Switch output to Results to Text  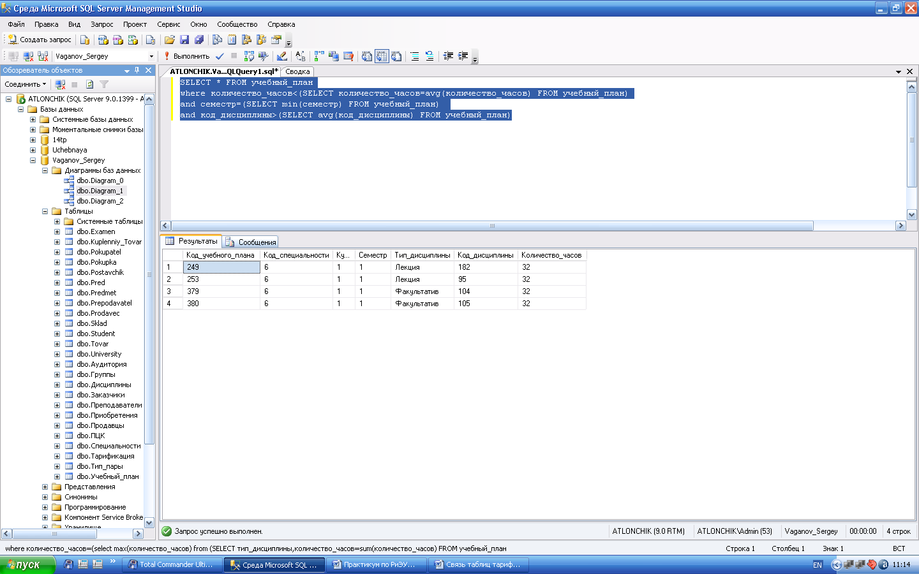(367, 56)
